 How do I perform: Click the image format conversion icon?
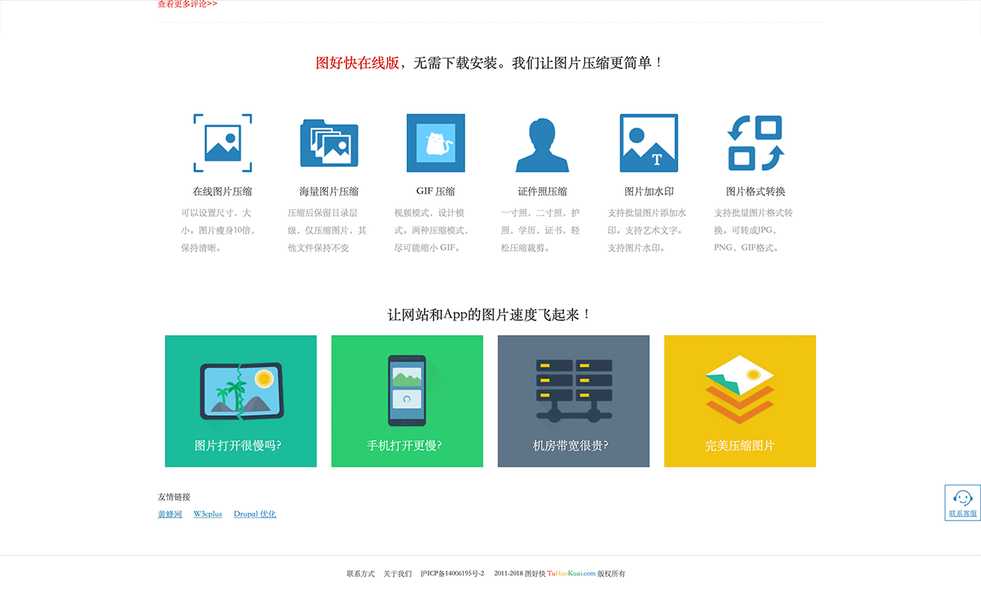(x=755, y=143)
